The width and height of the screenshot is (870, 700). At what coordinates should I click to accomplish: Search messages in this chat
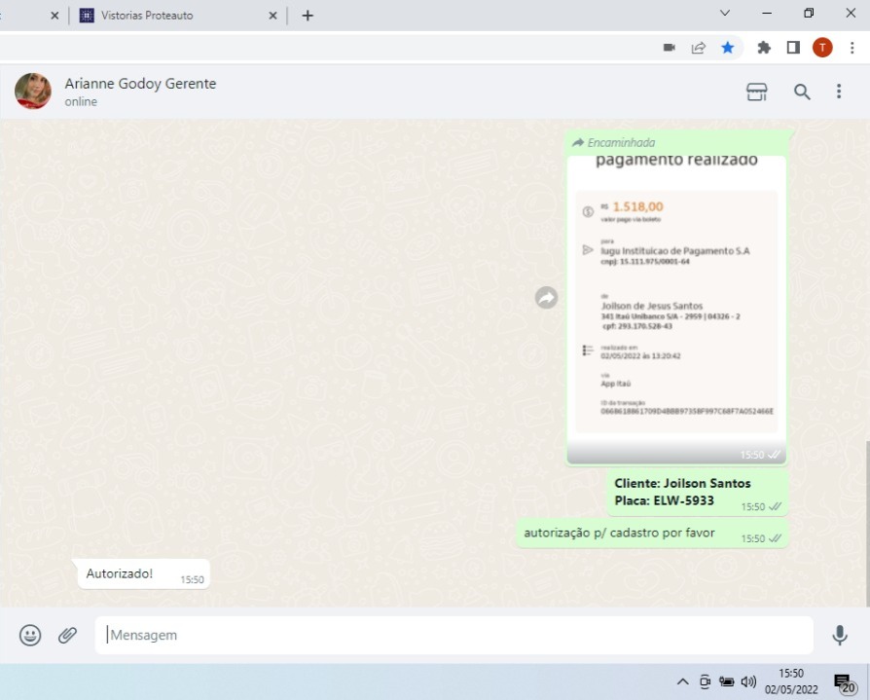(x=802, y=92)
